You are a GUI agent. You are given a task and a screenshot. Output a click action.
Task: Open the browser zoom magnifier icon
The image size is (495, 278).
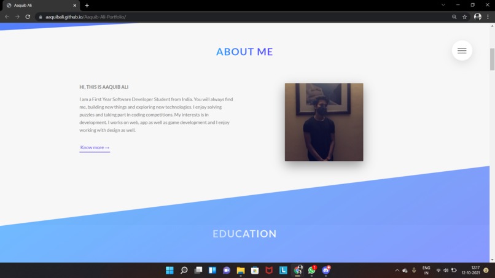pyautogui.click(x=454, y=17)
